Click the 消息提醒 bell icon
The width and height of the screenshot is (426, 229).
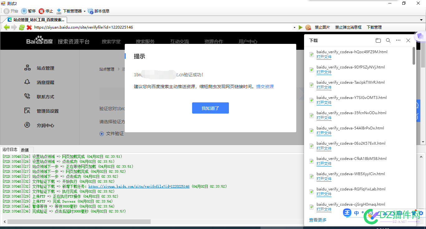27,82
